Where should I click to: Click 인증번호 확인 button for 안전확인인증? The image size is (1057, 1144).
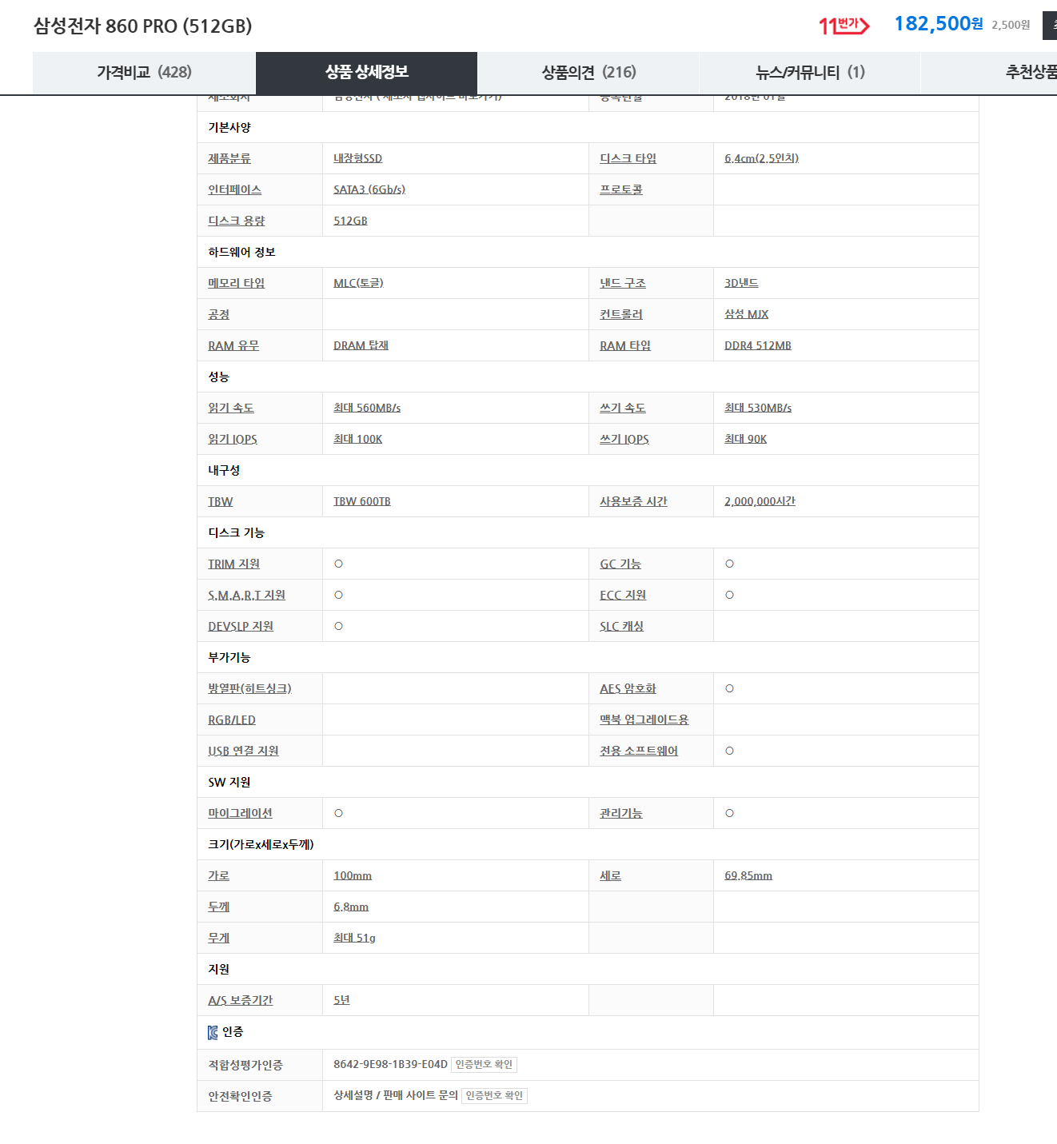[494, 1096]
